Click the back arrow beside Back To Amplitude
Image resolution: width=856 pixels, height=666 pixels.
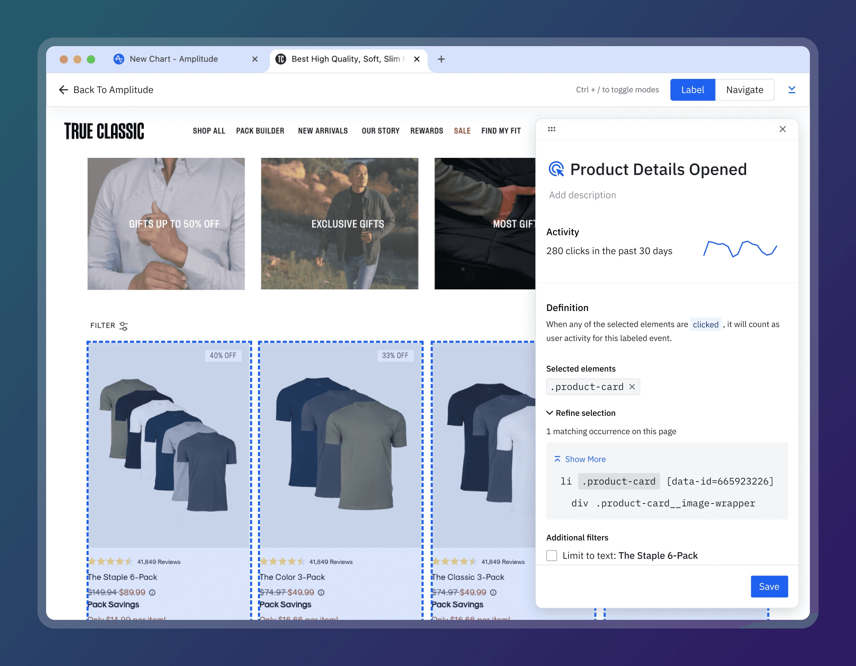[x=64, y=90]
